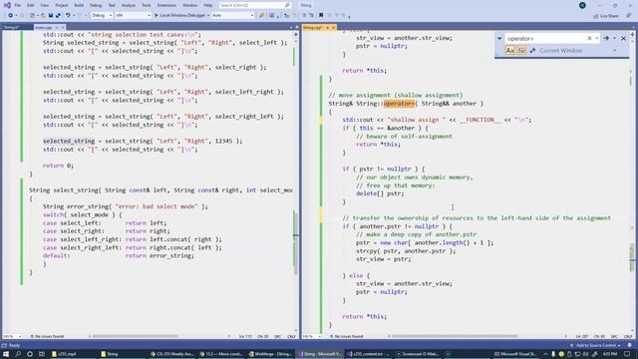Click the right pane horizontal scrollbar
The height and width of the screenshot is (359, 638).
coord(455,336)
